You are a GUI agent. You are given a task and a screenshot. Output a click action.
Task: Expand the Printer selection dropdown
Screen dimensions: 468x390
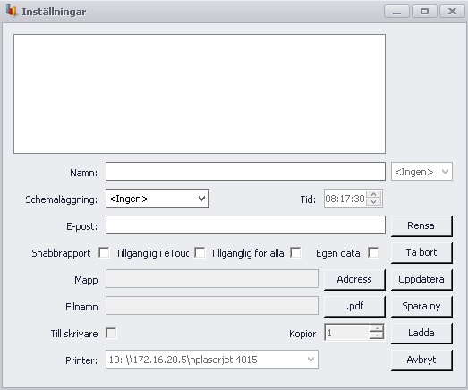point(212,360)
